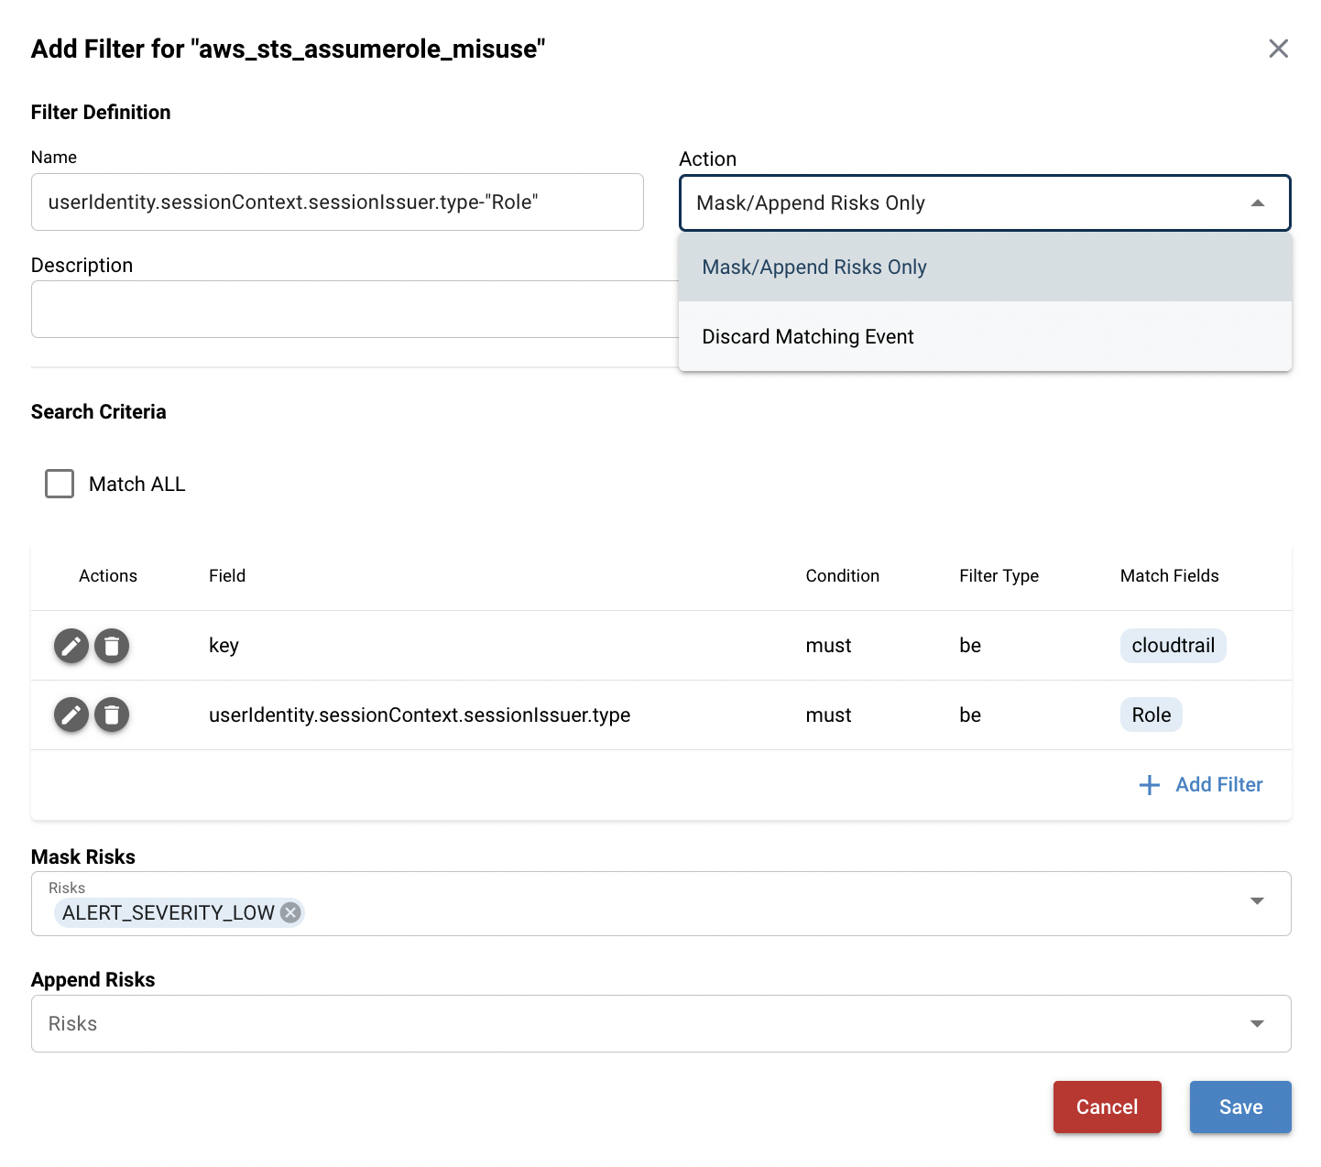The height and width of the screenshot is (1167, 1321).
Task: Click the Add Filter link
Action: point(1218,785)
